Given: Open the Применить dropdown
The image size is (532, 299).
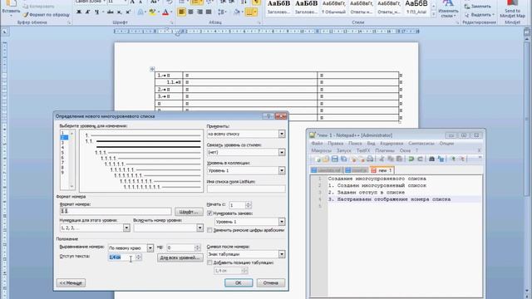Looking at the screenshot, I should pyautogui.click(x=282, y=134).
